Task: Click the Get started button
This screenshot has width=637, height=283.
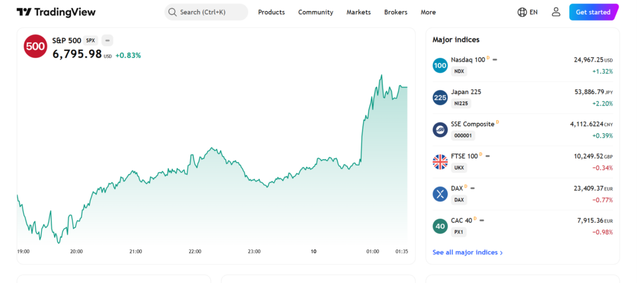Action: tap(593, 12)
